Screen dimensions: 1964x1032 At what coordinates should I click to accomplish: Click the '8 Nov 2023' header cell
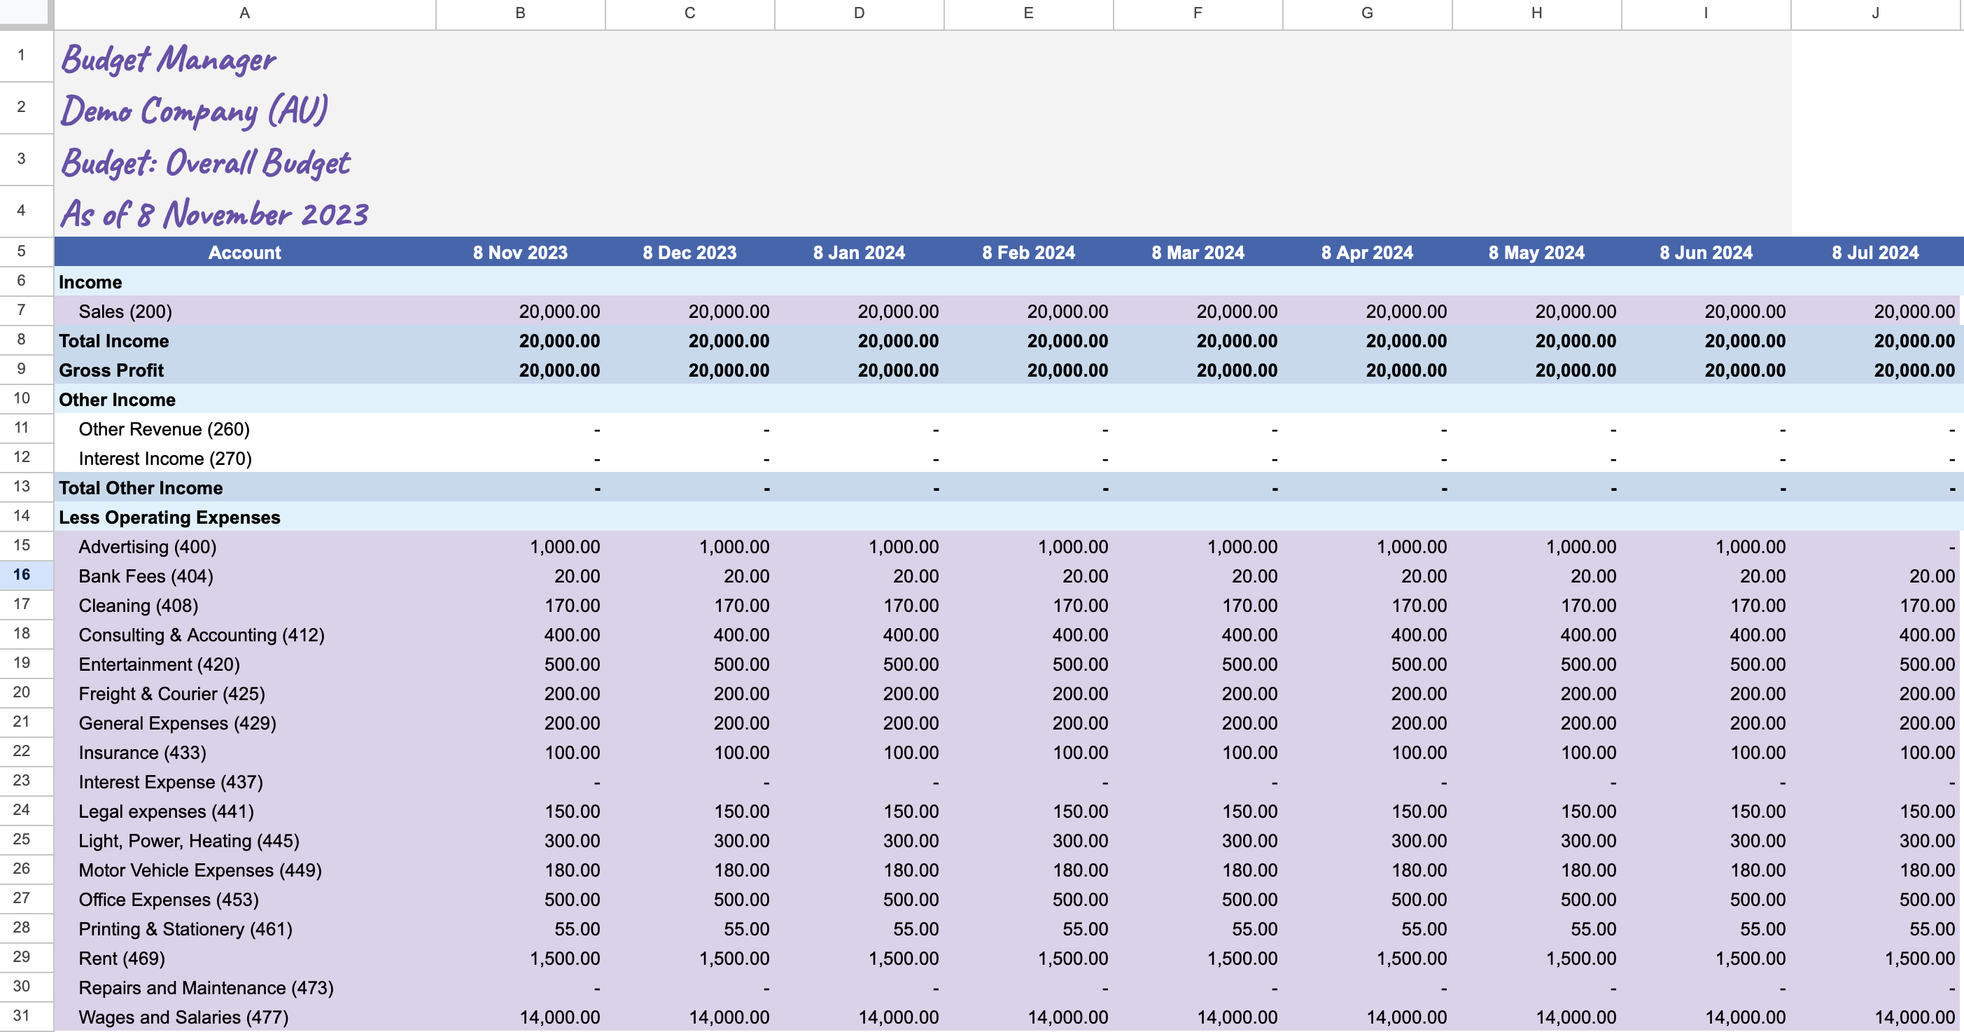pyautogui.click(x=520, y=253)
